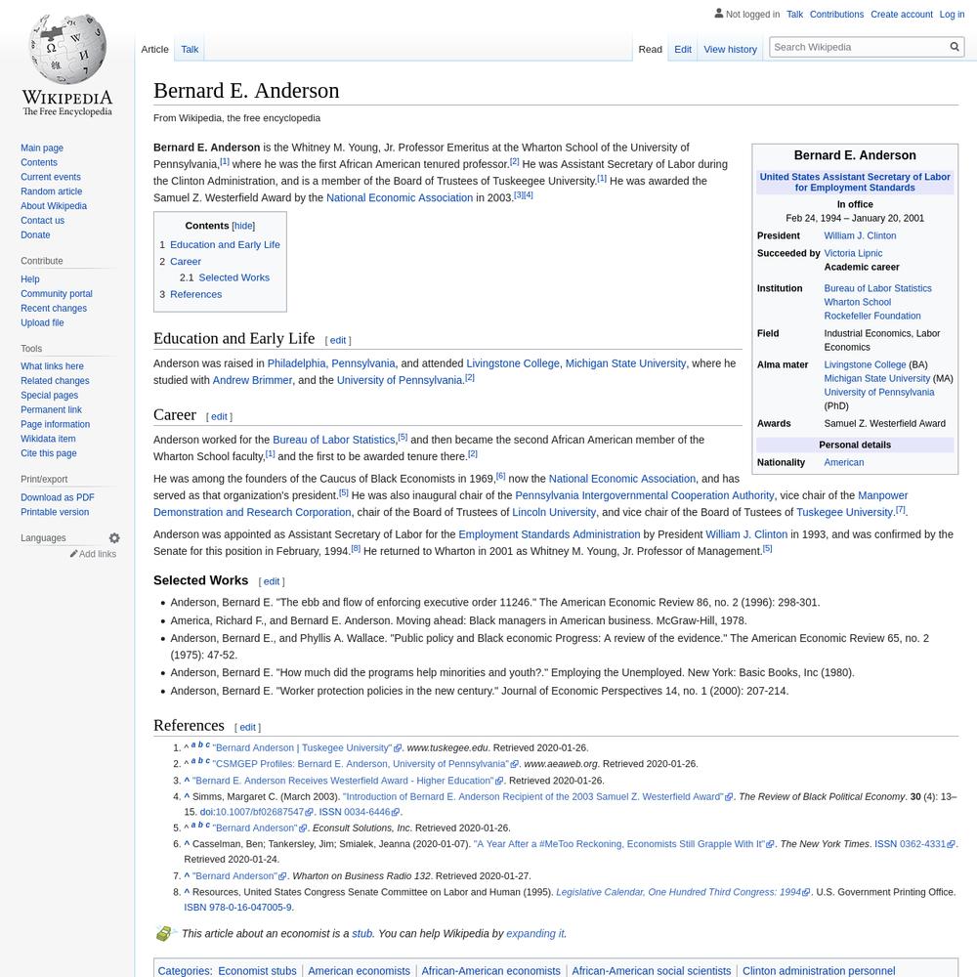Open the Languages settings gear icon
Viewport: 977px width, 977px height.
114,537
